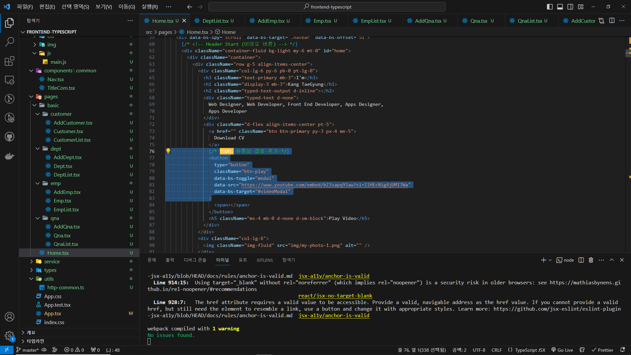Click Go Live in status bar
Screen dimensions: 631x355
point(562,350)
